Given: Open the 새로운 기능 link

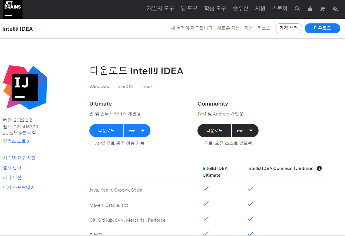Looking at the screenshot, I should (228, 28).
